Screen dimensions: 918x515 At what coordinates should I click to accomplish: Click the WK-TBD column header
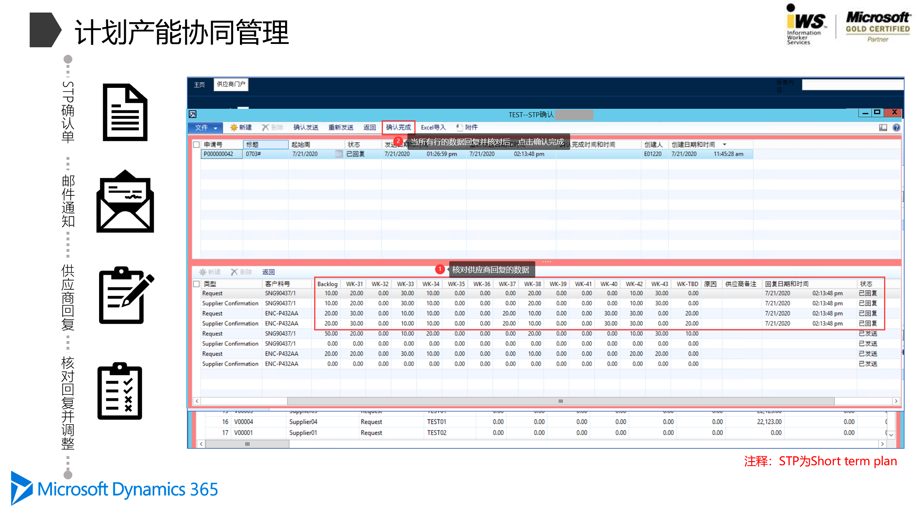tap(687, 284)
